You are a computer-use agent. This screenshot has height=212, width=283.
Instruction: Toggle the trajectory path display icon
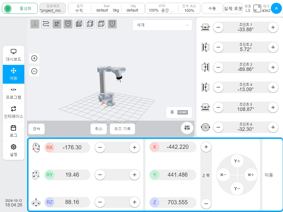tap(46, 24)
